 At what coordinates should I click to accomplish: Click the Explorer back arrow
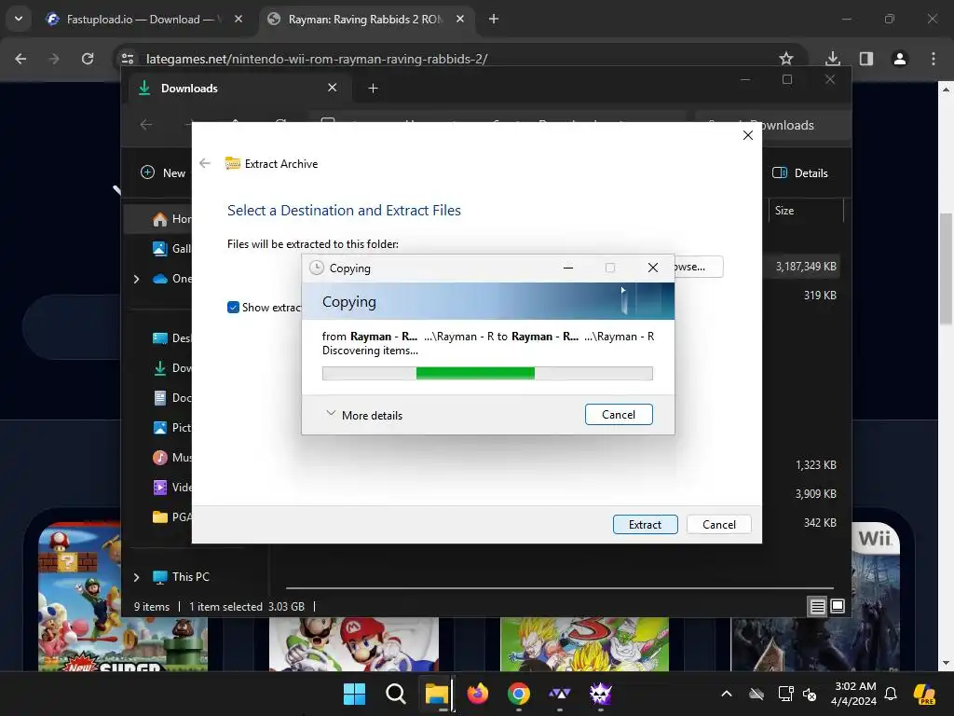[x=146, y=125]
